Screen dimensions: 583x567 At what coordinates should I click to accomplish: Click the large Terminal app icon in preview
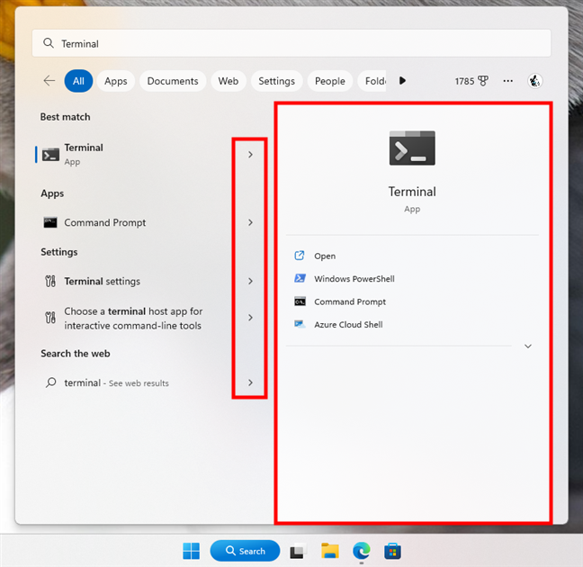click(x=412, y=148)
